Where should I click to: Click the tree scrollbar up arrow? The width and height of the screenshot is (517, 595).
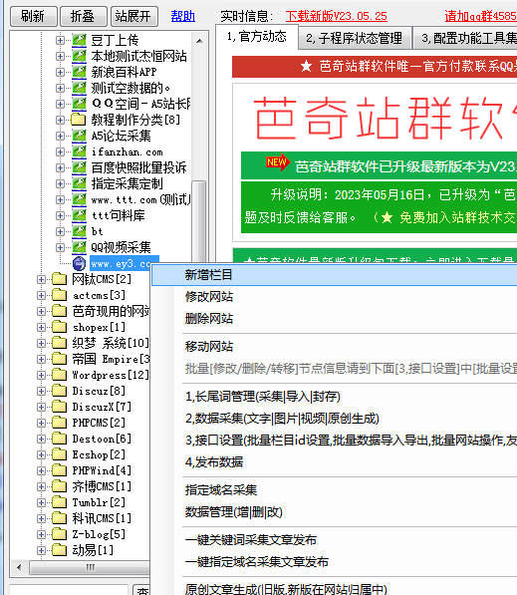(199, 41)
